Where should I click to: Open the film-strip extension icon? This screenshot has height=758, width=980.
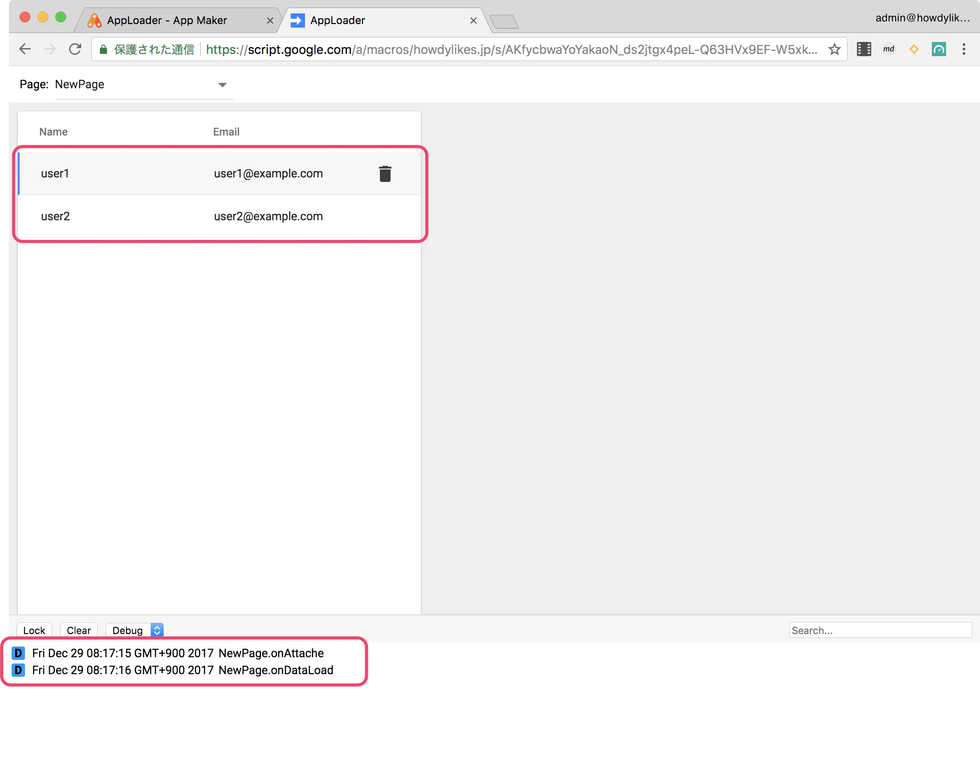coord(864,49)
